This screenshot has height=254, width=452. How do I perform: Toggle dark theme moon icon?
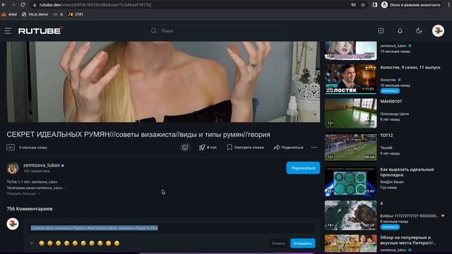tap(419, 31)
